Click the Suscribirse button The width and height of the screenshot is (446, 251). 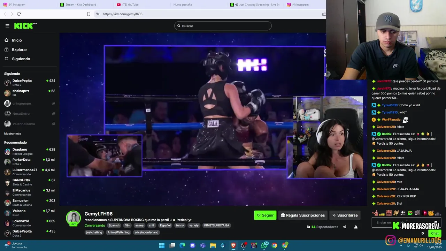point(345,215)
